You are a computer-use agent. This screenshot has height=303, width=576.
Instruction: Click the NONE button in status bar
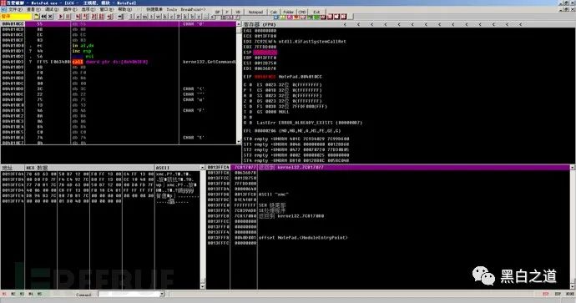click(570, 295)
